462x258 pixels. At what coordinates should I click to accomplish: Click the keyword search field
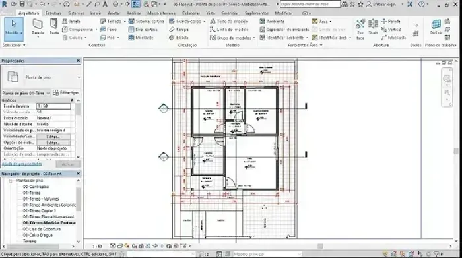(x=310, y=4)
